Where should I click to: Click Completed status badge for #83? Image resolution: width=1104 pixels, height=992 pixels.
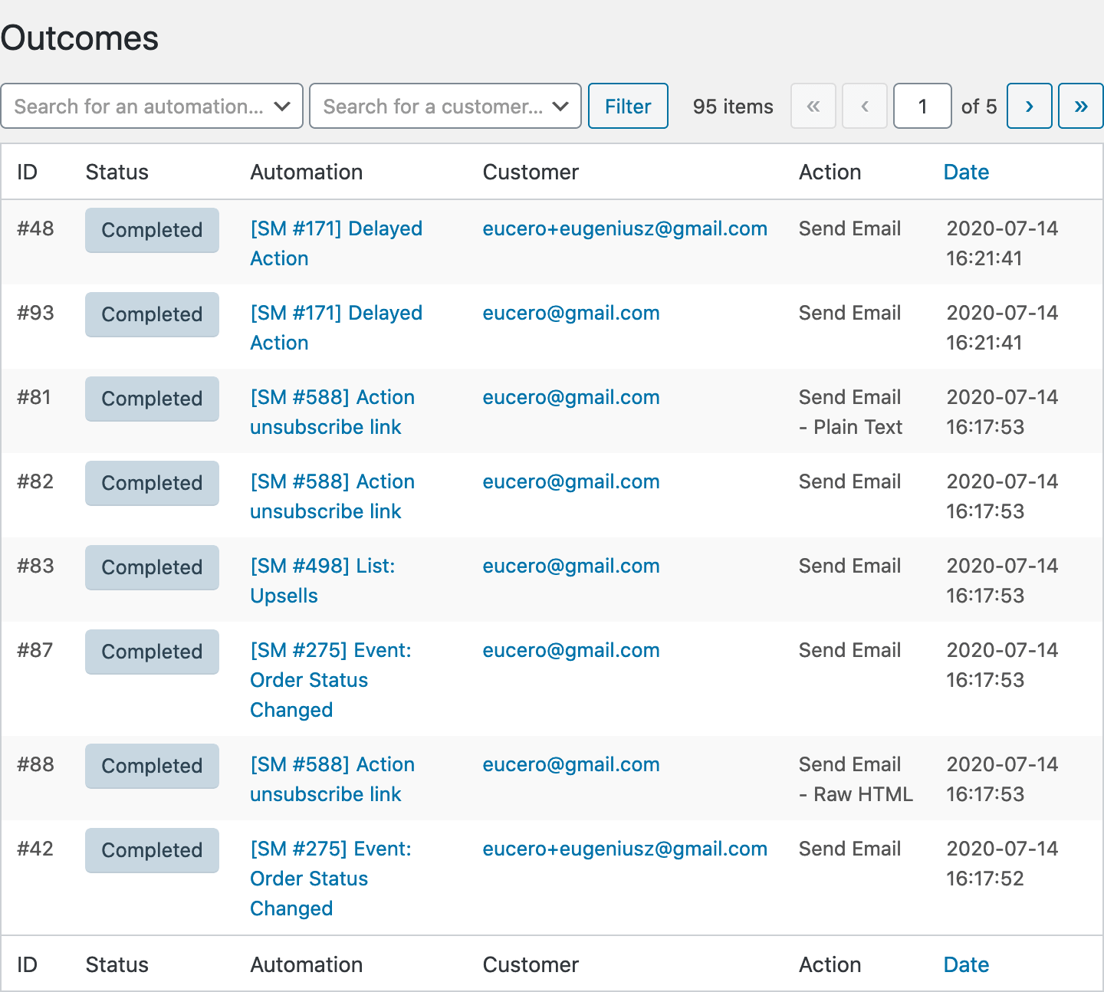point(152,567)
